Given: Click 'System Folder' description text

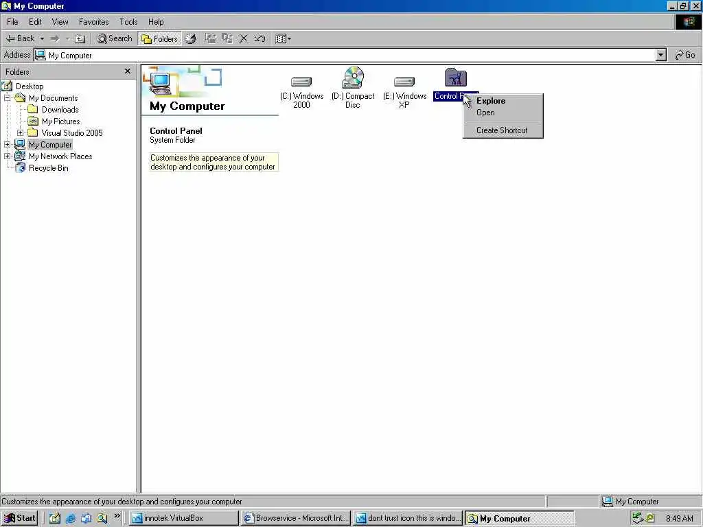Looking at the screenshot, I should pyautogui.click(x=172, y=140).
